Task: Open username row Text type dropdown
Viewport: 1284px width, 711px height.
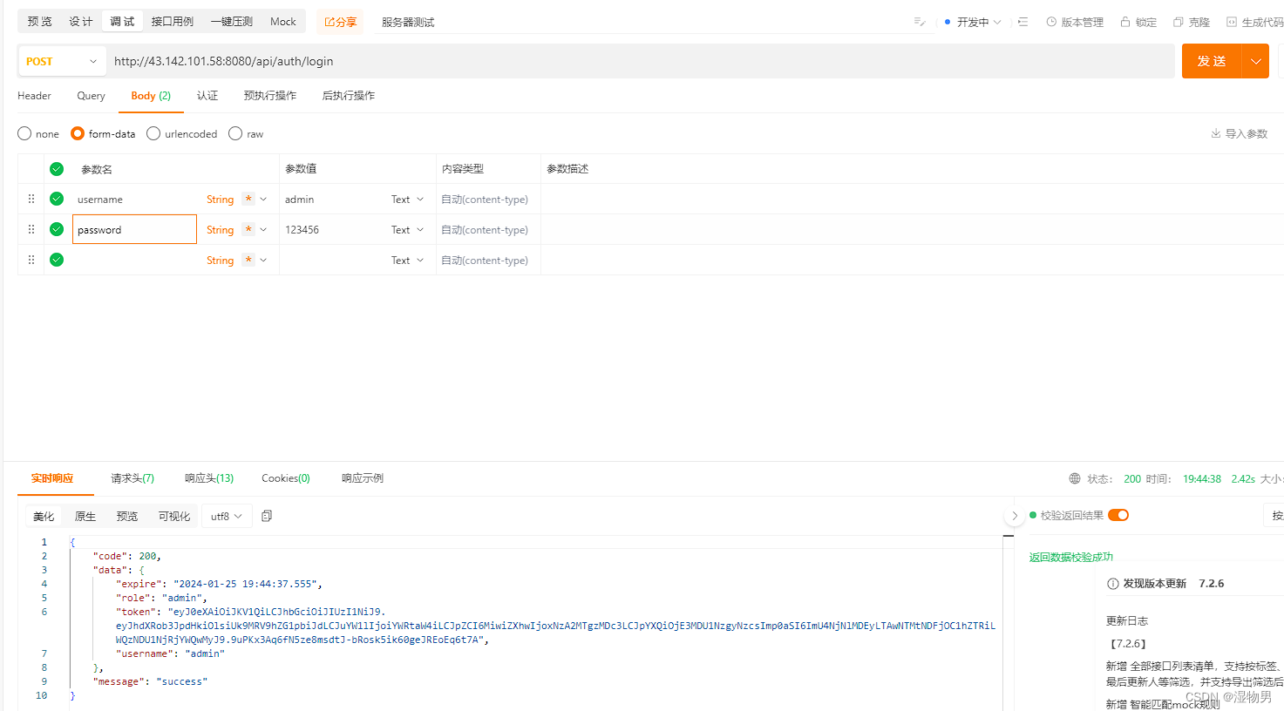Action: [x=407, y=200]
